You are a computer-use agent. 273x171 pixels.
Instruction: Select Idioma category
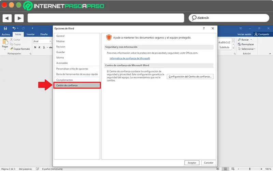(77, 57)
